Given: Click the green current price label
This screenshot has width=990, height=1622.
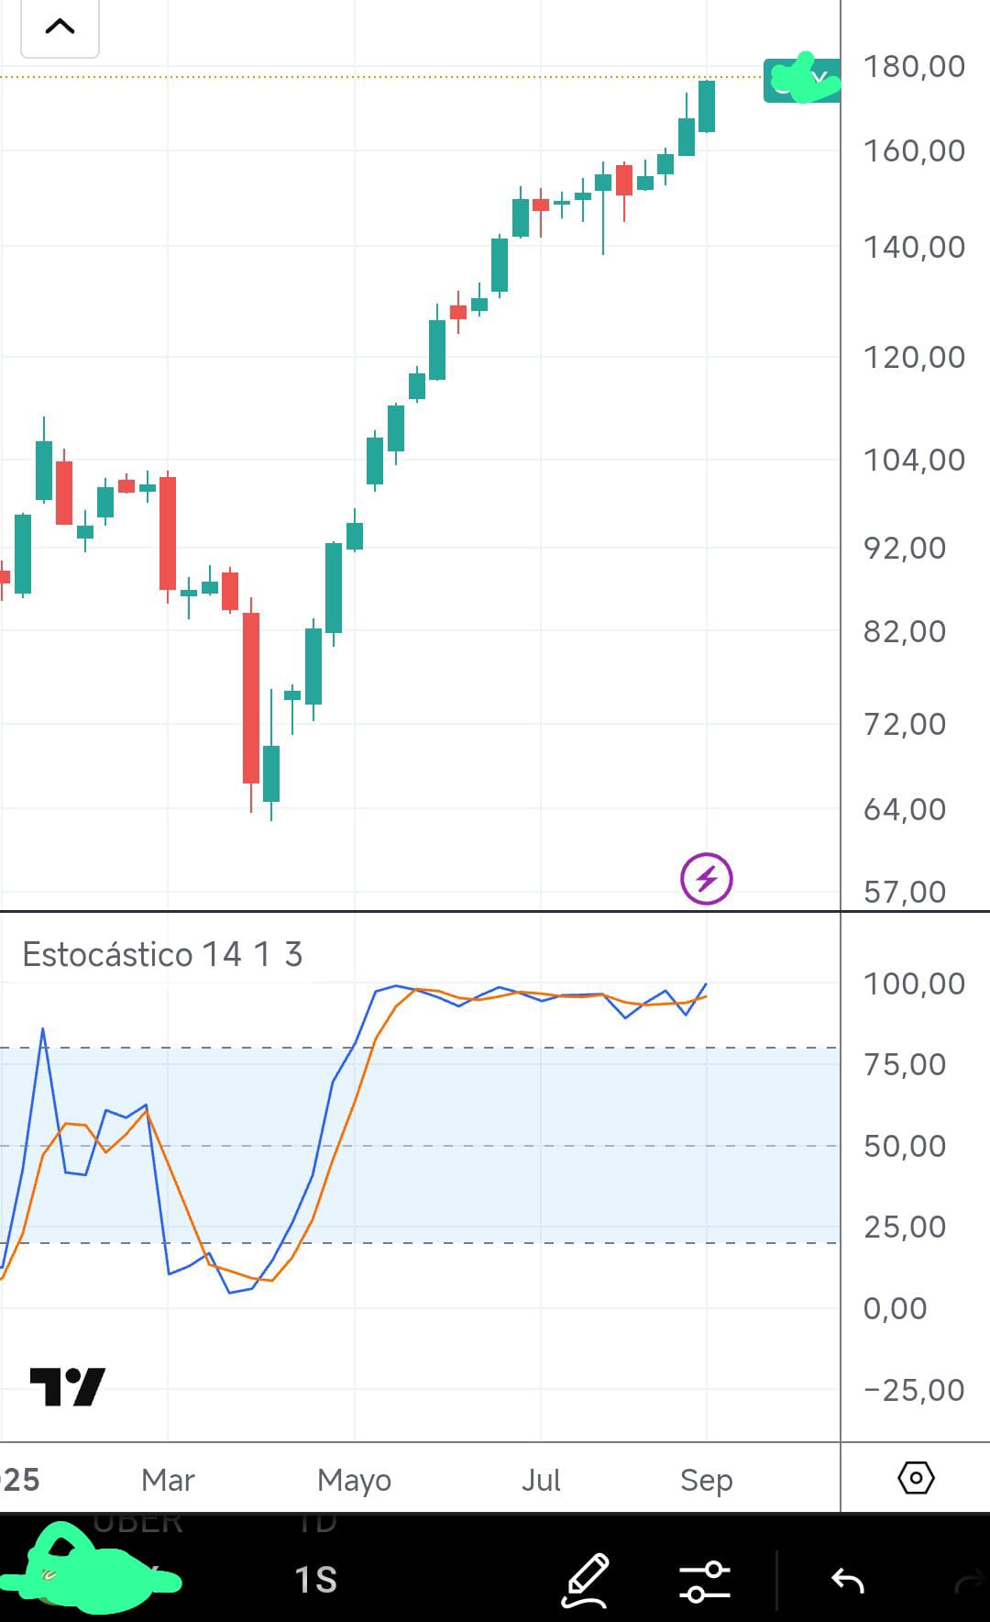Looking at the screenshot, I should pos(801,80).
